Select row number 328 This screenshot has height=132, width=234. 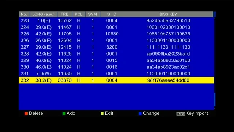[116, 54]
